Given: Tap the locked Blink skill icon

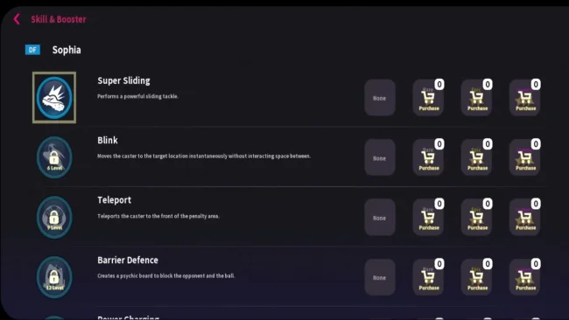Looking at the screenshot, I should 54,157.
